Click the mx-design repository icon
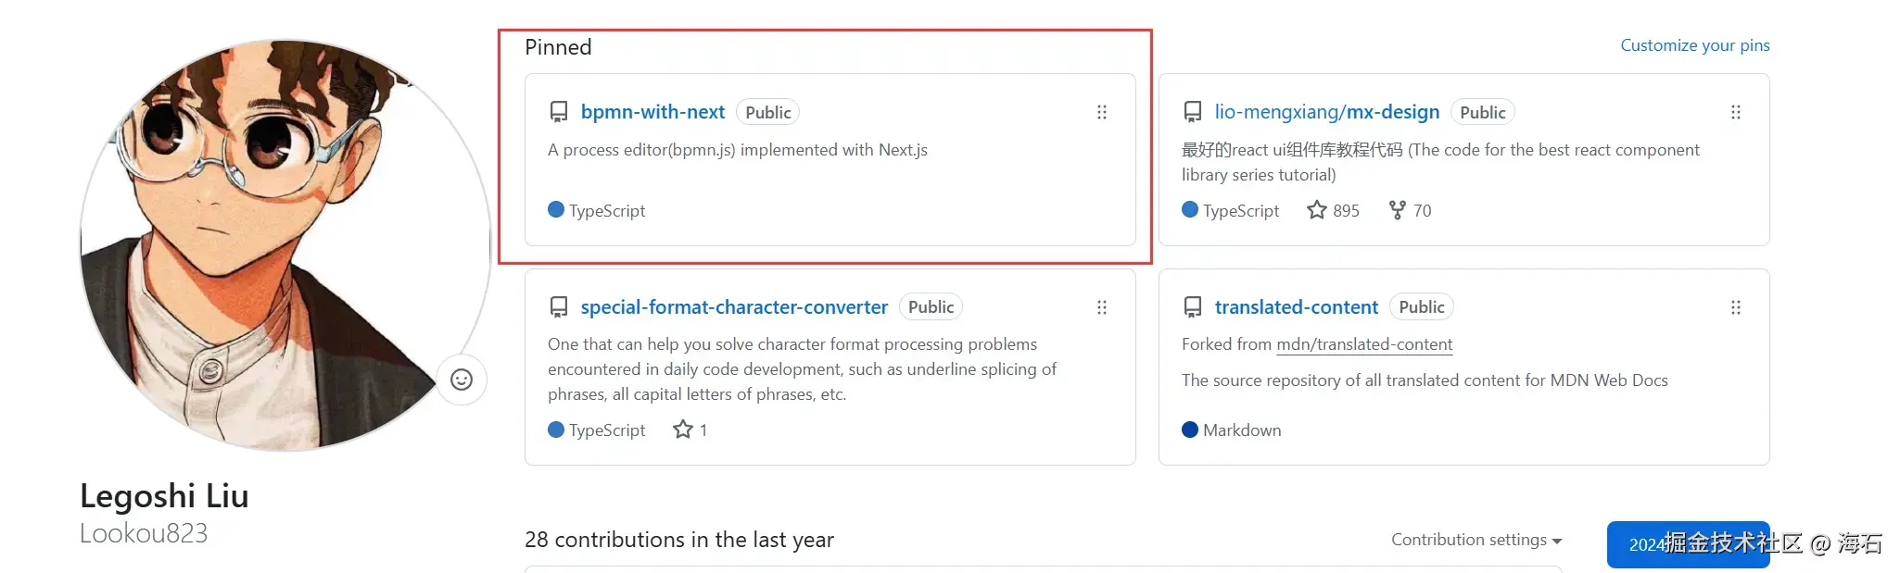The image size is (1900, 573). pyautogui.click(x=1193, y=112)
